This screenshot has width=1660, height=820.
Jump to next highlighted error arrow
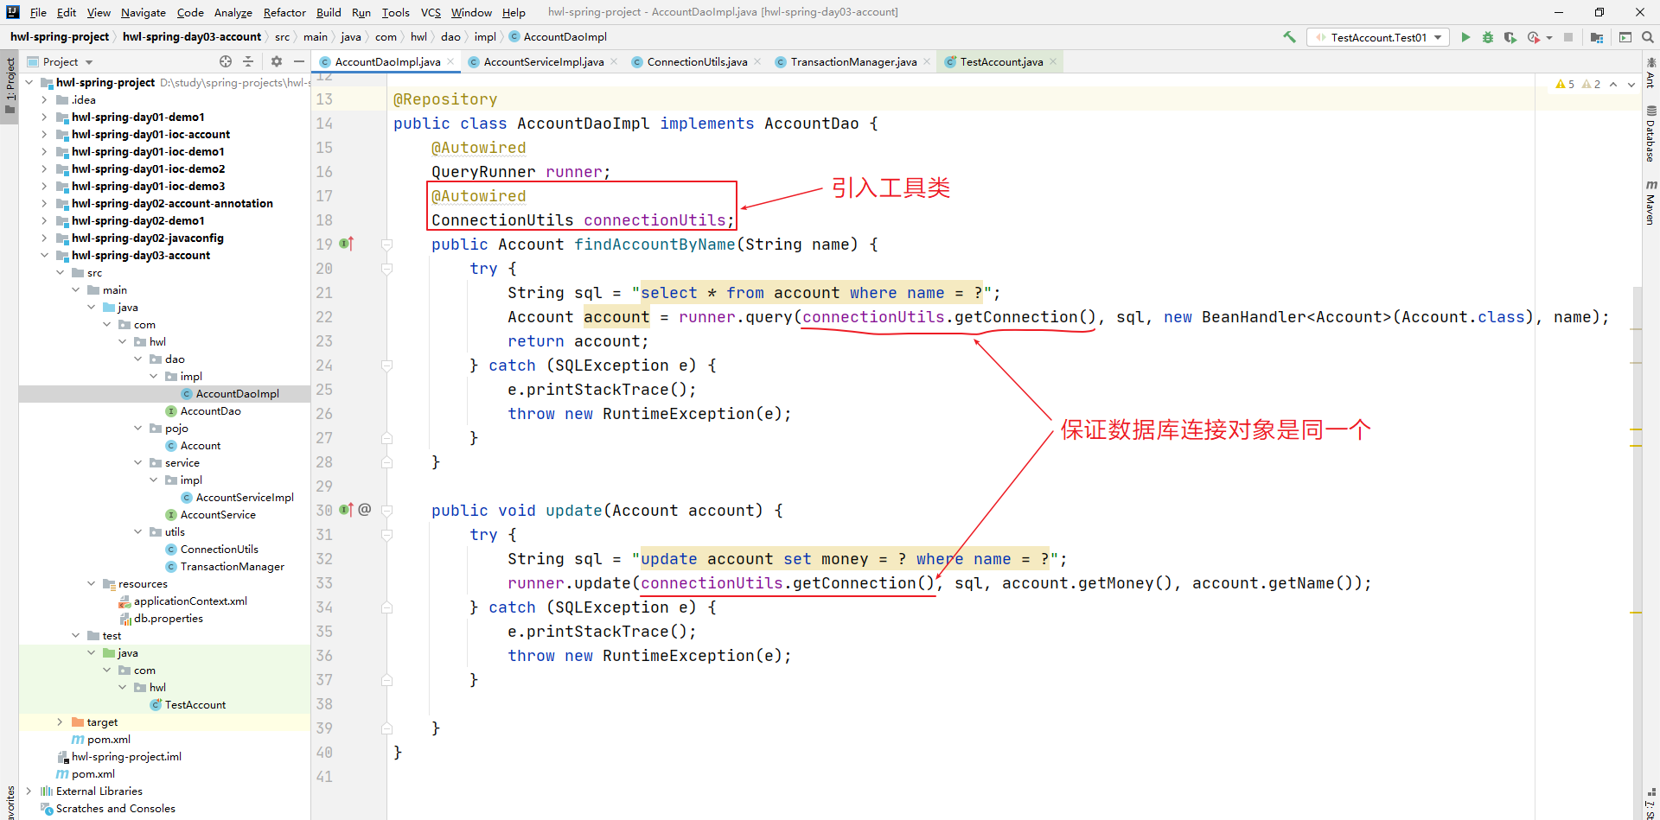[1631, 85]
